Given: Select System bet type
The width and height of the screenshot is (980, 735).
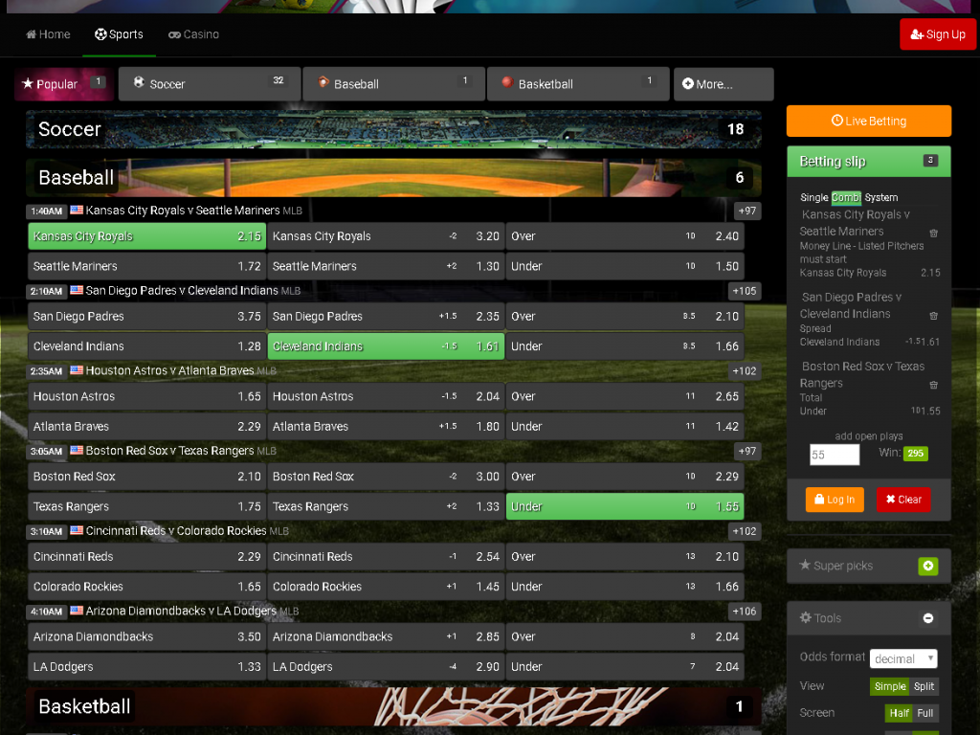Looking at the screenshot, I should click(x=881, y=197).
